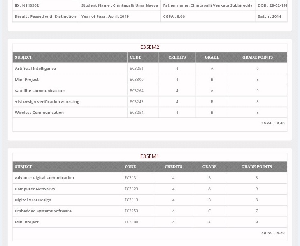Click the ID : N140302 cell

[46, 5]
